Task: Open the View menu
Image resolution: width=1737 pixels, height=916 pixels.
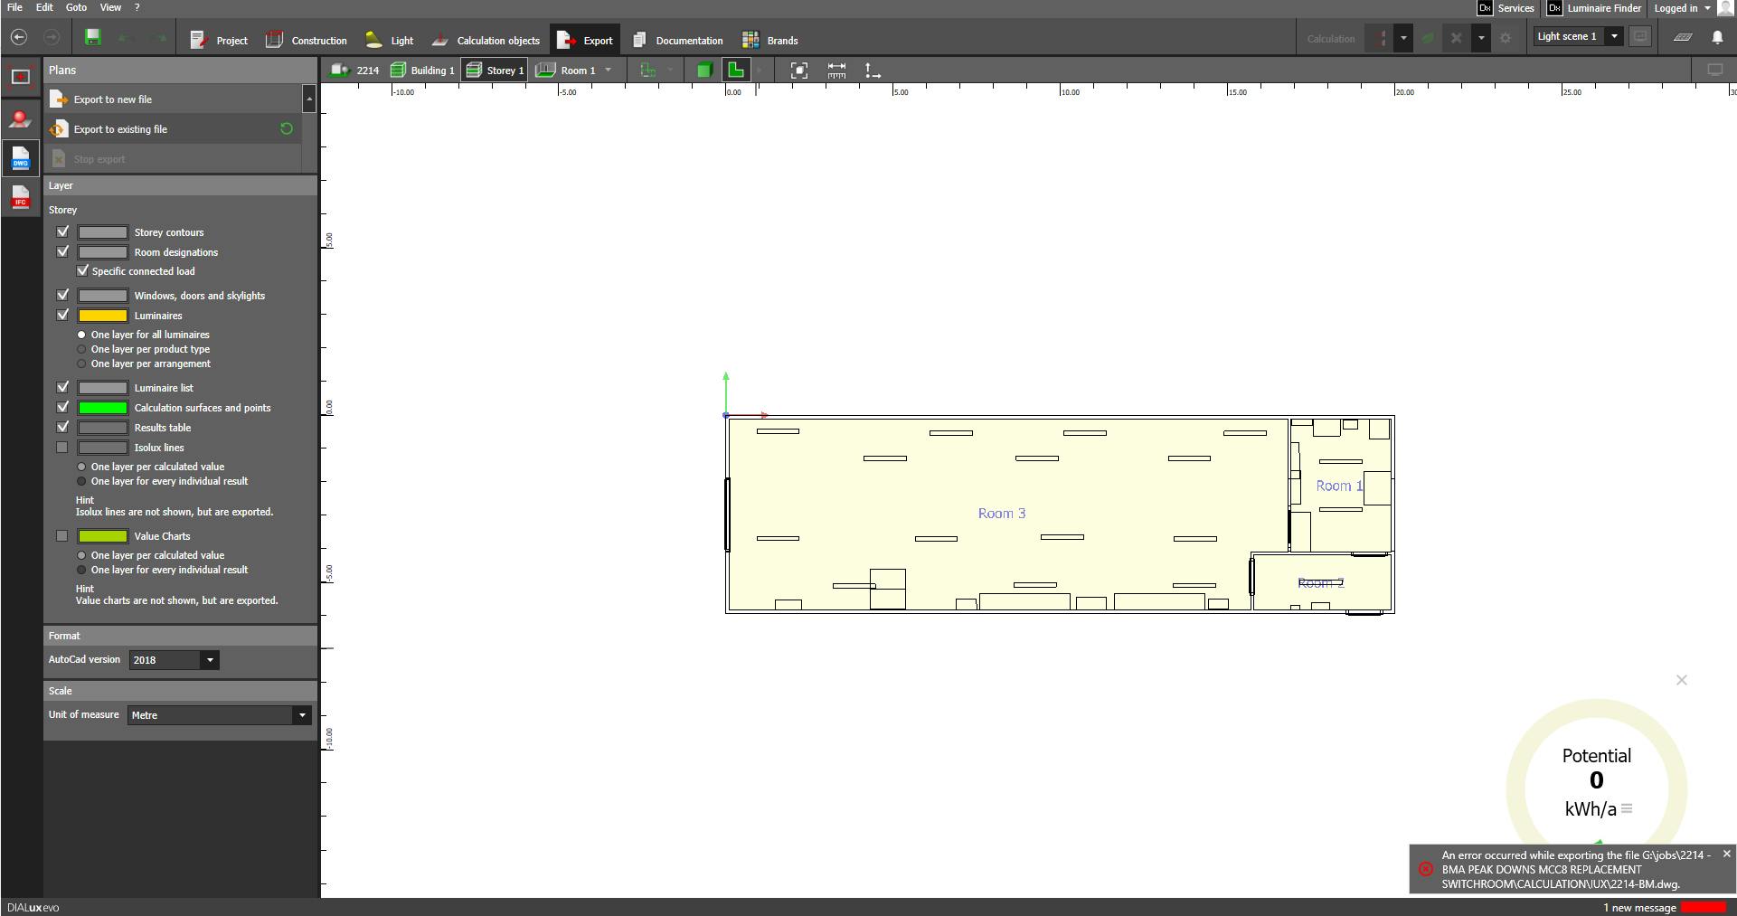Action: point(110,7)
